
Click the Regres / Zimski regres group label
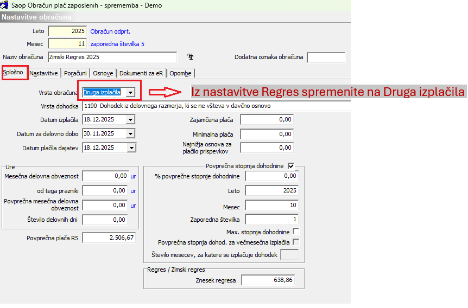pyautogui.click(x=176, y=269)
